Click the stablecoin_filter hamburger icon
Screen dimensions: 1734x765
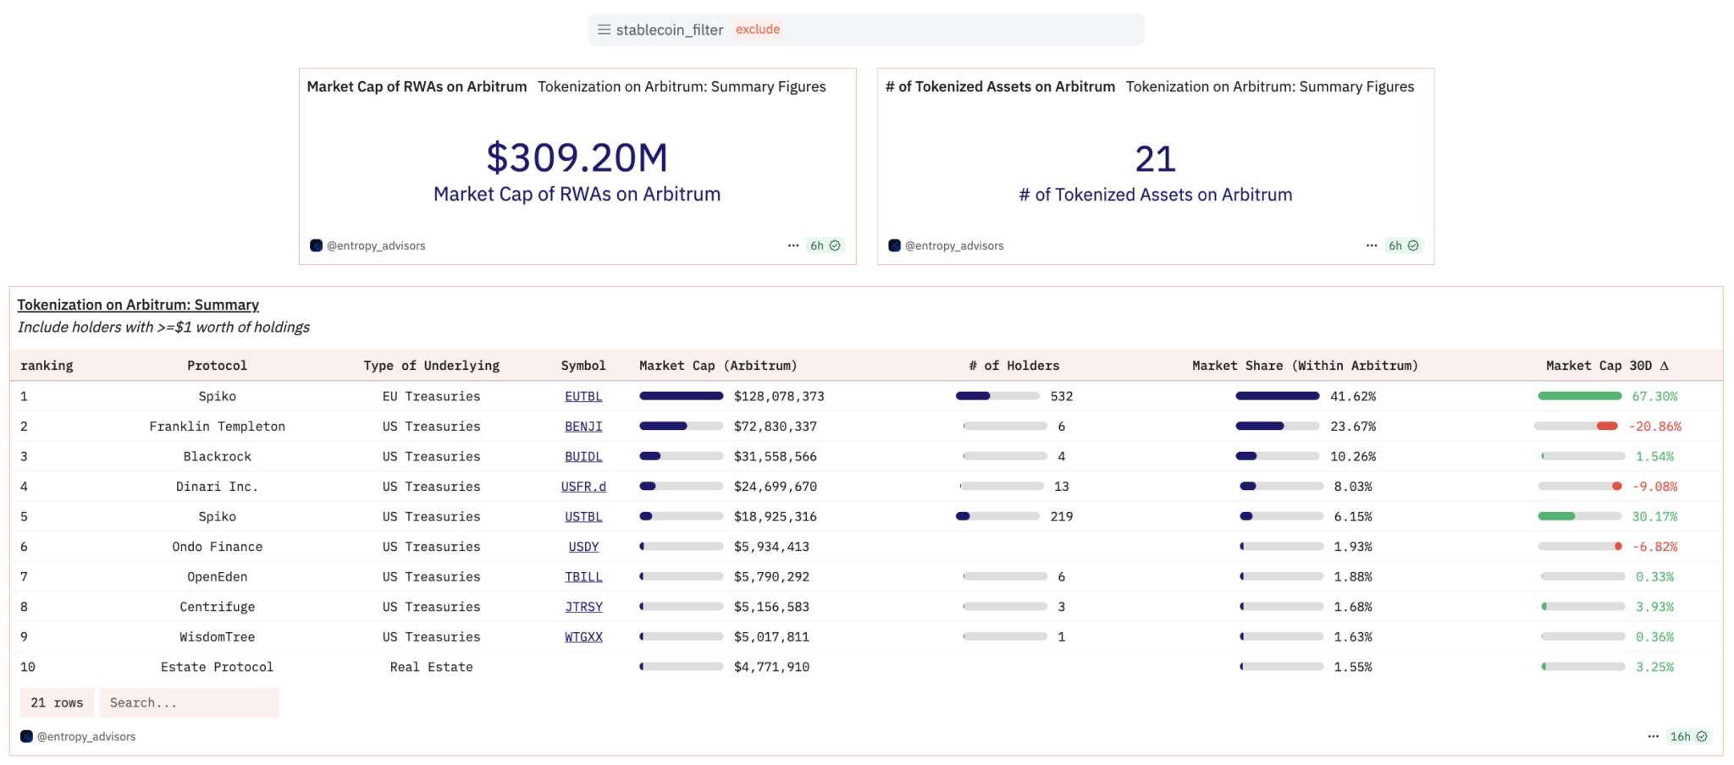tap(604, 30)
